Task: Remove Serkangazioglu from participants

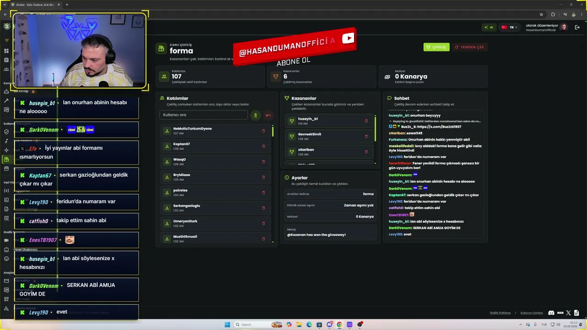Action: tap(263, 208)
